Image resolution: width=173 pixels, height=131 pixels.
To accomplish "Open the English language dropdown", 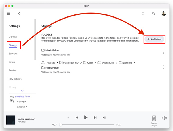I will 22,107.
